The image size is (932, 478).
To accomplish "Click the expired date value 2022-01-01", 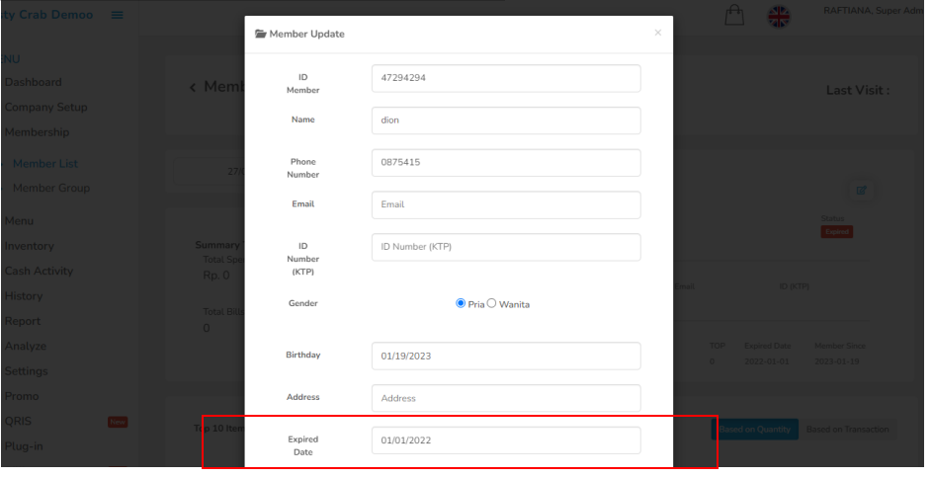I will point(767,361).
